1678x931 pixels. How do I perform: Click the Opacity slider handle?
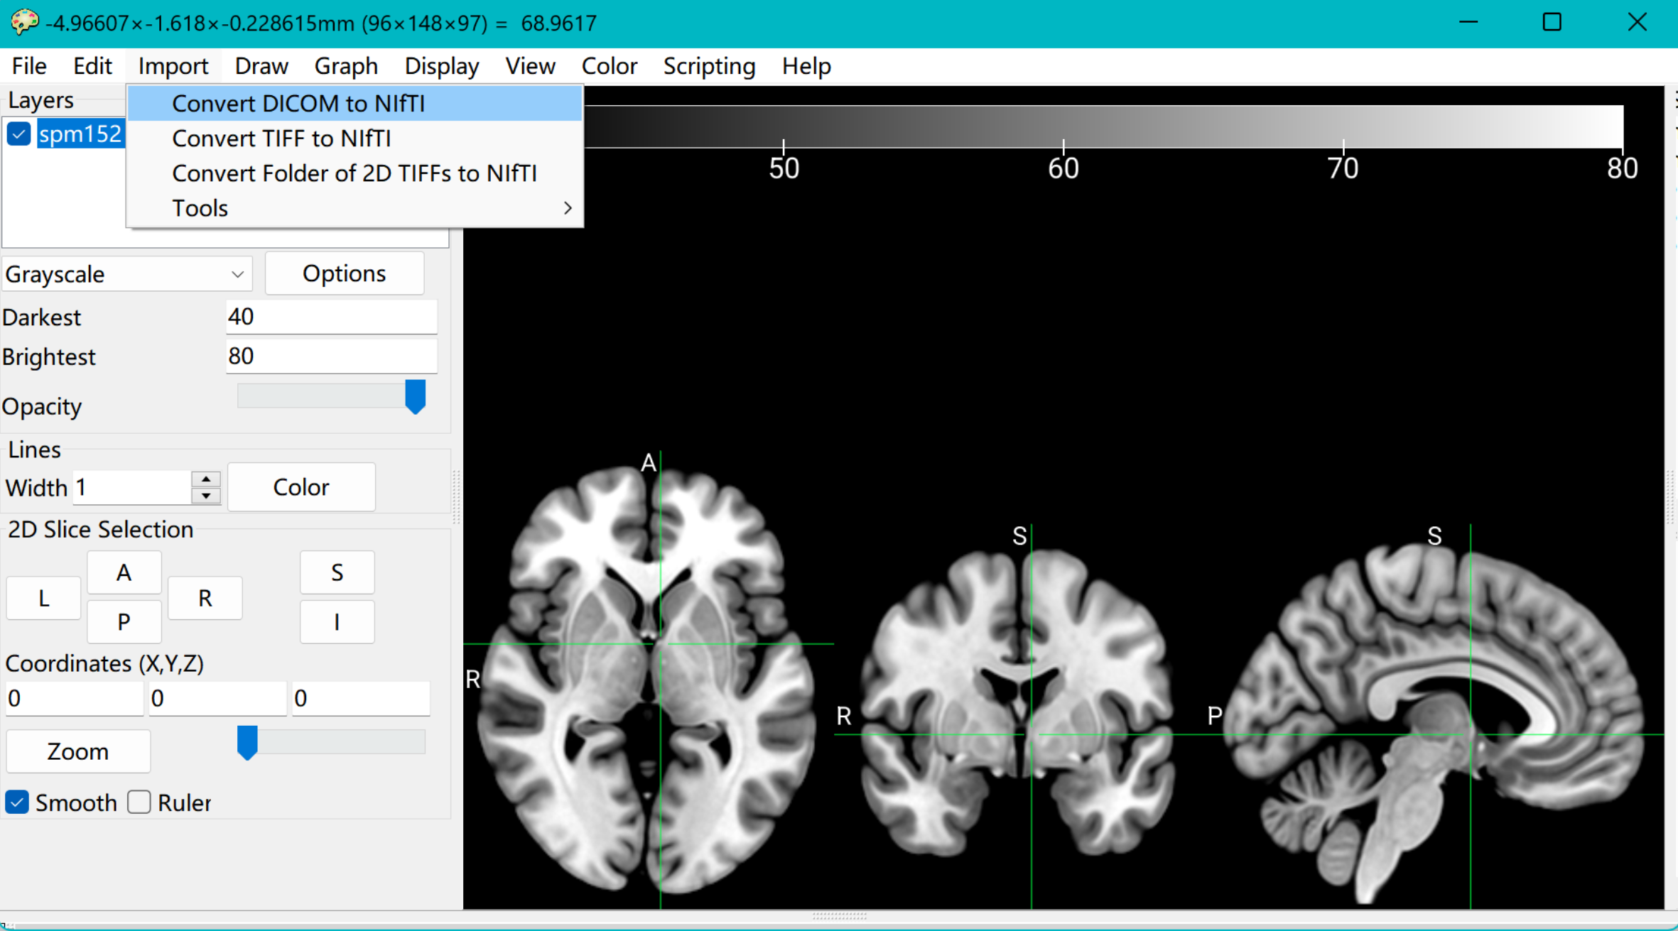[415, 396]
